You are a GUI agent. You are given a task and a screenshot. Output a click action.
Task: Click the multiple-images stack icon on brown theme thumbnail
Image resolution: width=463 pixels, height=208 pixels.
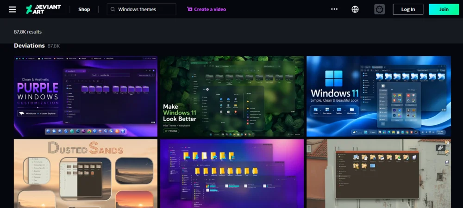(440, 148)
